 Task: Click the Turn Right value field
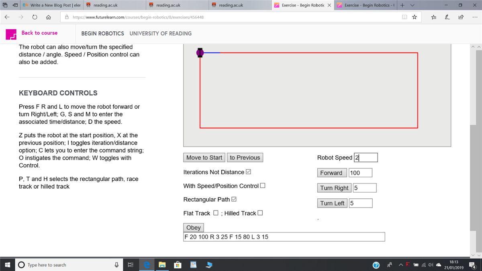[x=365, y=188]
